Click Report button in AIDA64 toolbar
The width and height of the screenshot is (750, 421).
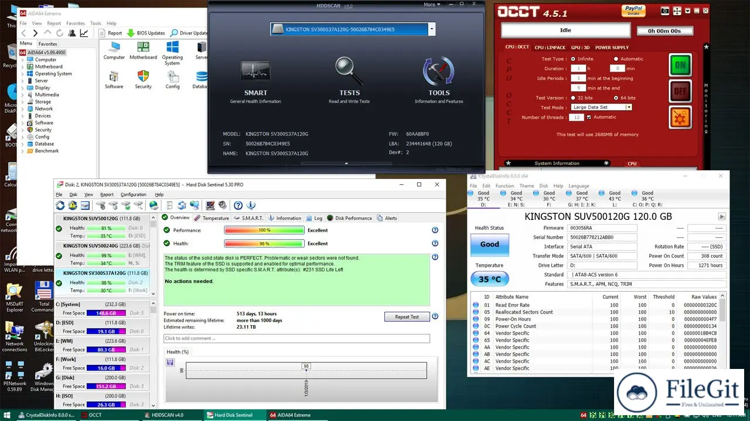pyautogui.click(x=110, y=33)
